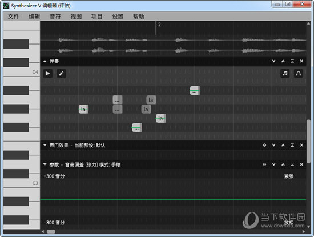
Task: Click the +300 音分 label
Action: click(x=54, y=176)
